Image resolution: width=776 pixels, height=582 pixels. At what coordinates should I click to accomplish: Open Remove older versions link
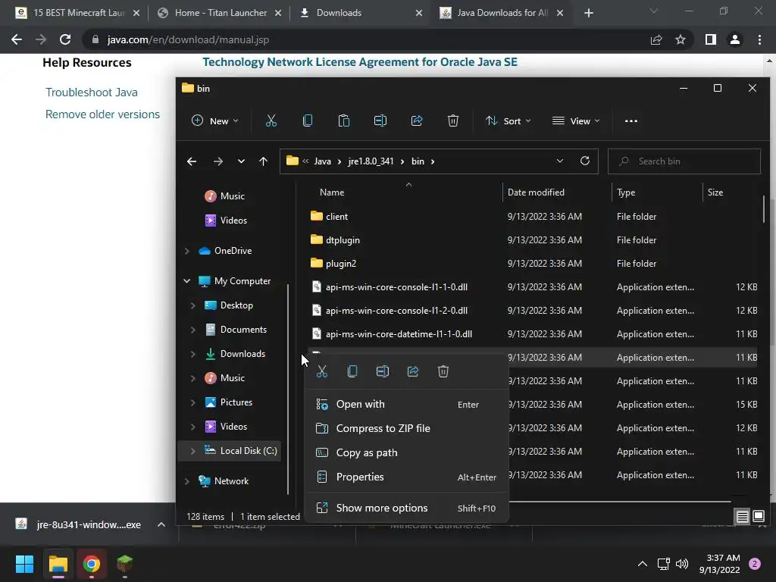102,114
